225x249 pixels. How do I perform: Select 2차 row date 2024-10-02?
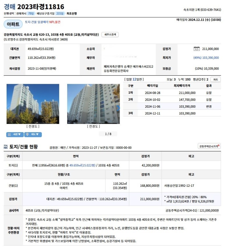[x=153, y=100]
